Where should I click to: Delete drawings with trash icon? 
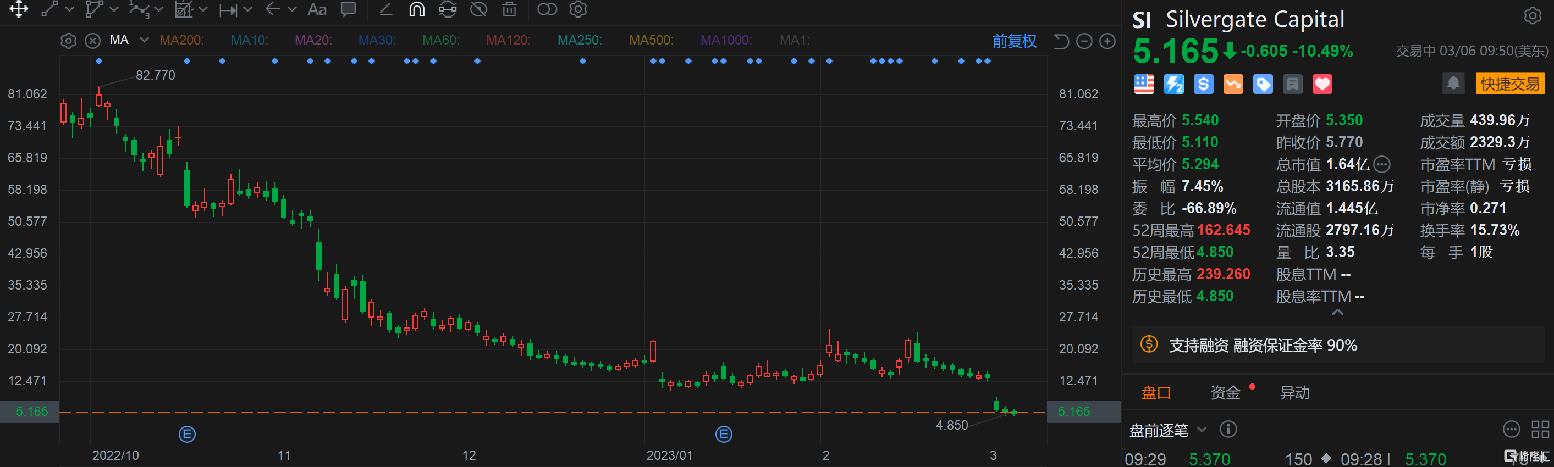509,9
